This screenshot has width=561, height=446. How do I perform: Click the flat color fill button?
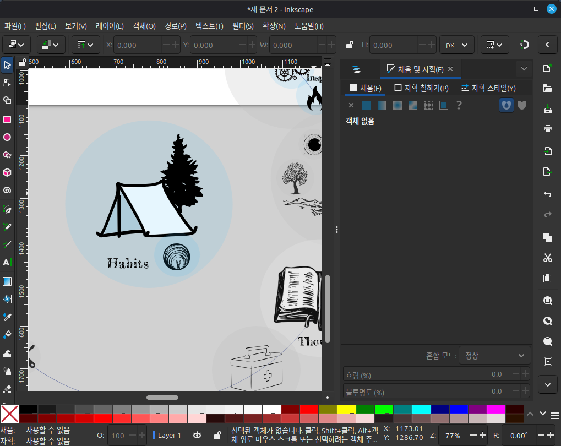click(x=367, y=105)
